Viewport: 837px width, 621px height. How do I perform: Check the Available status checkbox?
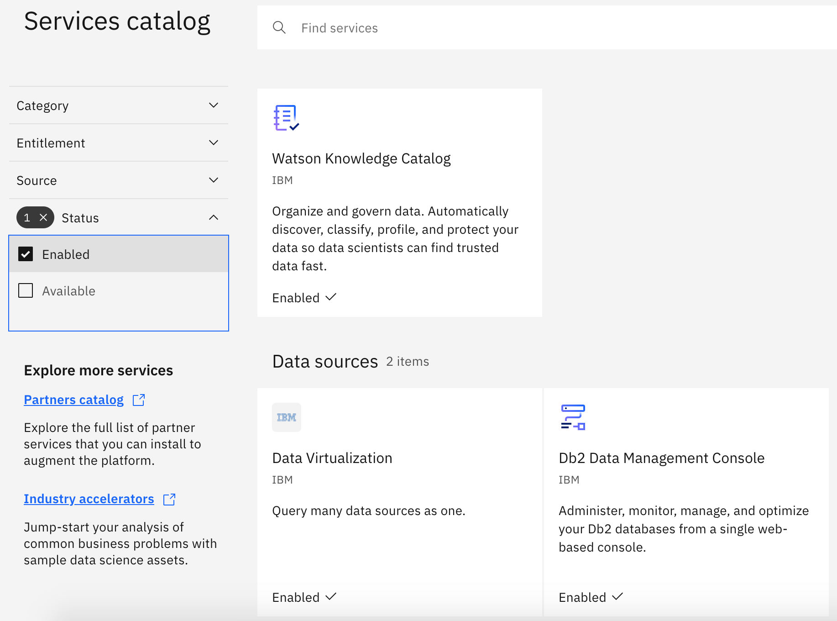[26, 290]
